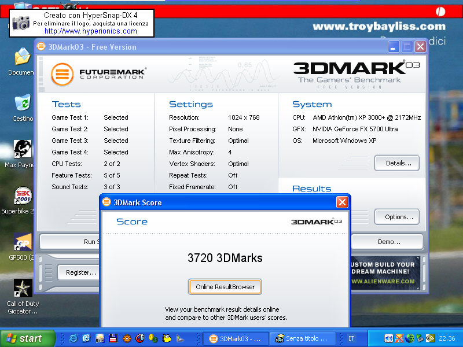Click the 3720 3DMarks score text

tap(225, 258)
